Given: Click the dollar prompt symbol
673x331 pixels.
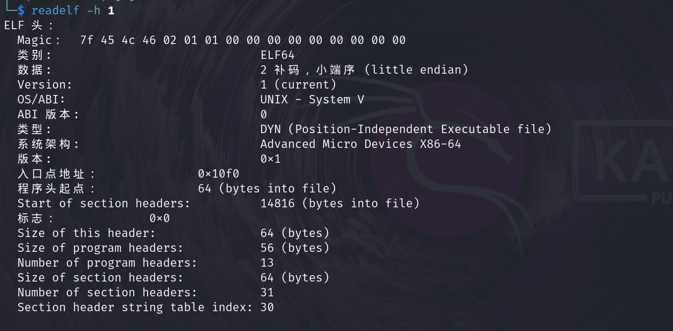Looking at the screenshot, I should (x=20, y=10).
